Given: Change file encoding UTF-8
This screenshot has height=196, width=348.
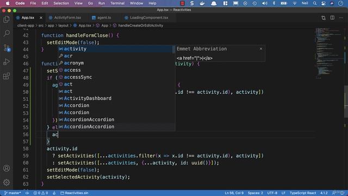Looking at the screenshot, I should pos(272,193).
